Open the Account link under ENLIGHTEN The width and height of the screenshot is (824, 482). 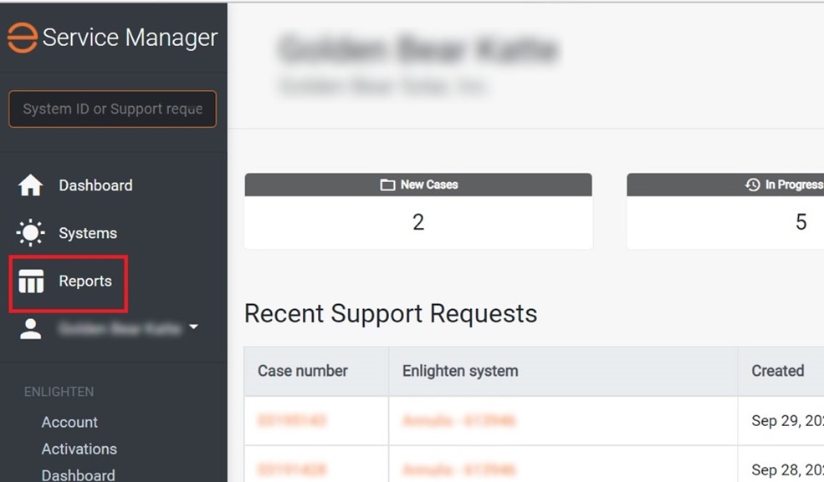coord(69,422)
